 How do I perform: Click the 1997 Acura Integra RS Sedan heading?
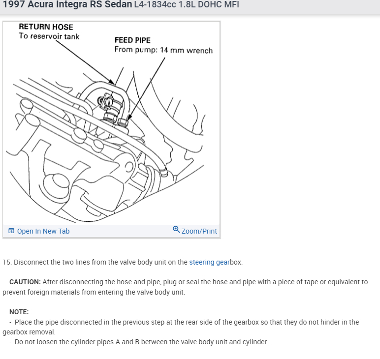[x=67, y=4]
